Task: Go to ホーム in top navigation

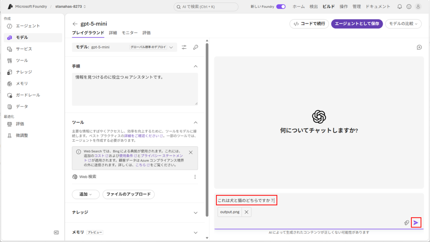Action: click(299, 7)
